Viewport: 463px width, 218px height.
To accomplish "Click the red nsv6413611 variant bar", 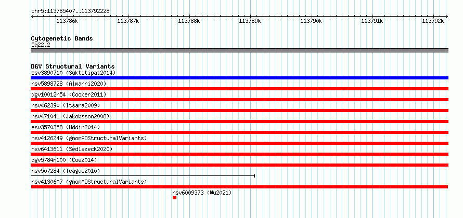I will [239, 154].
